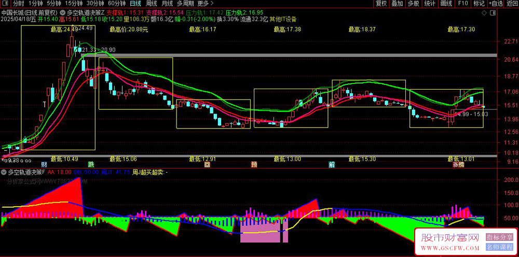Click the 最低:10.49 label
Image resolution: width=519 pixels, height=257 pixels.
coord(64,159)
